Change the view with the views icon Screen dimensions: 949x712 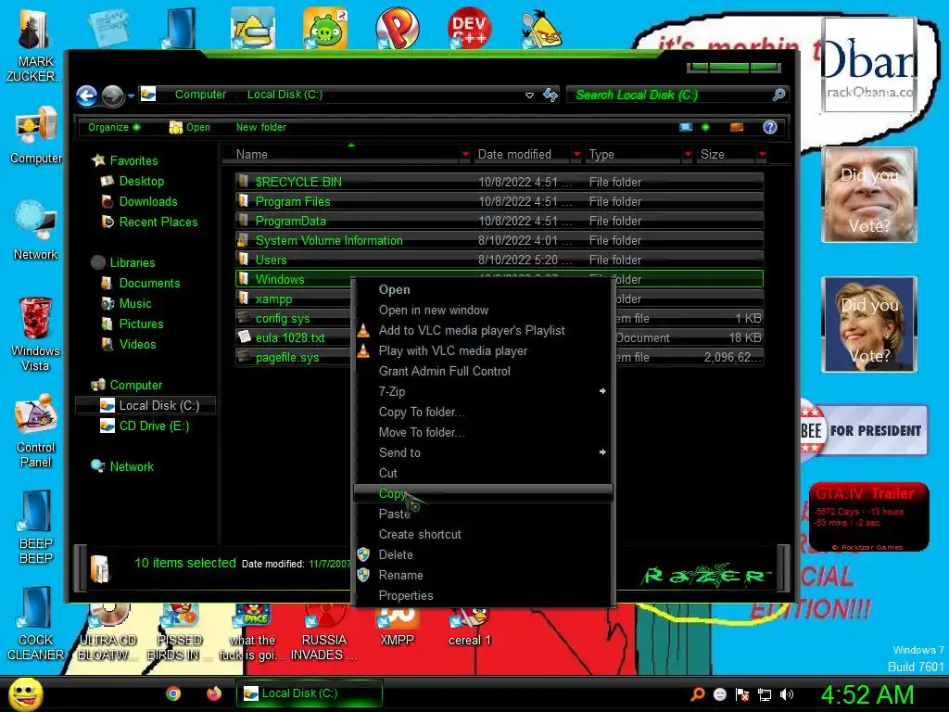(x=686, y=127)
